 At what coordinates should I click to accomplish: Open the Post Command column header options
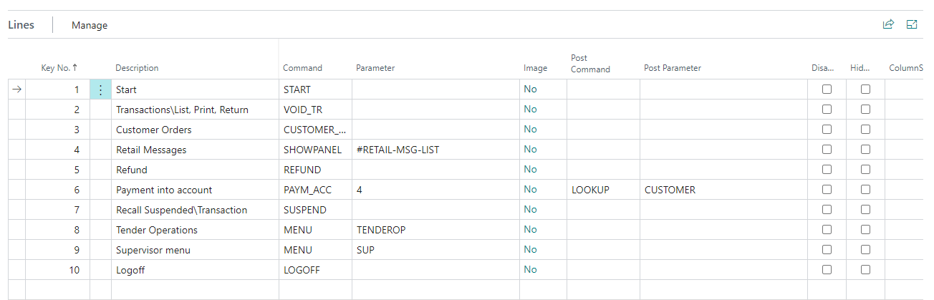tap(590, 64)
